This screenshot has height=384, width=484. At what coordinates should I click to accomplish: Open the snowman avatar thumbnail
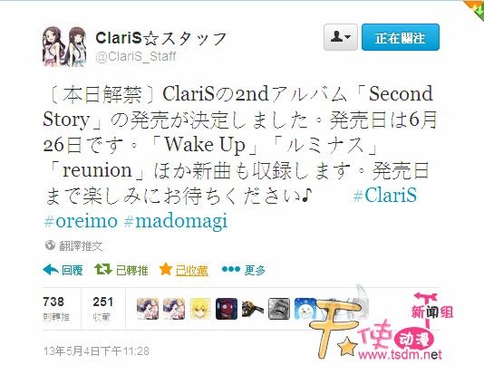pos(305,309)
